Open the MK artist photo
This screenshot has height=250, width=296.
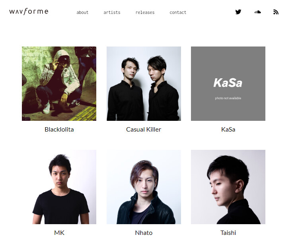coord(59,187)
